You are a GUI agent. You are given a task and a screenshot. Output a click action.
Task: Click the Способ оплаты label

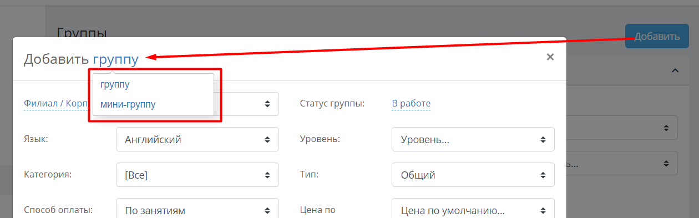coord(58,210)
